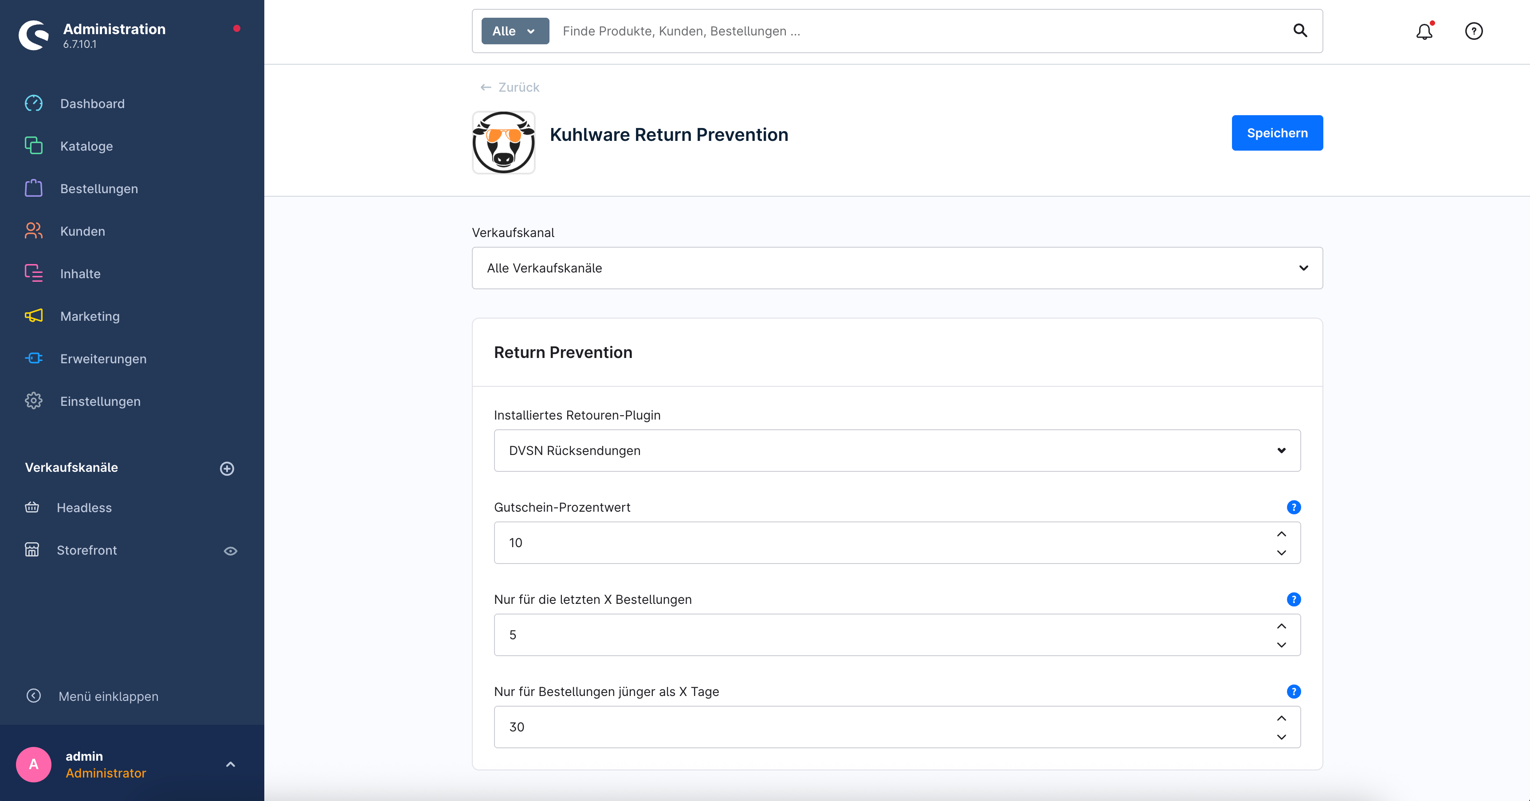Image resolution: width=1530 pixels, height=801 pixels.
Task: Decrease Gutschein-Prozentwert value
Action: 1282,552
